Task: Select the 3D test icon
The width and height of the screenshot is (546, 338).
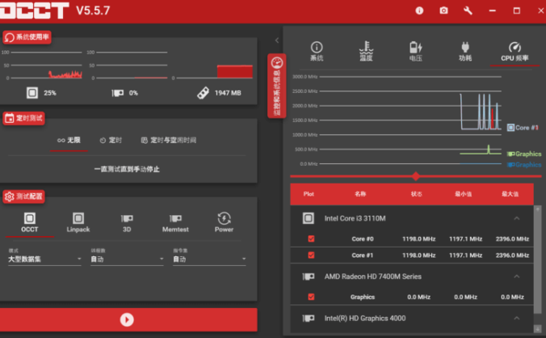Action: pyautogui.click(x=127, y=218)
